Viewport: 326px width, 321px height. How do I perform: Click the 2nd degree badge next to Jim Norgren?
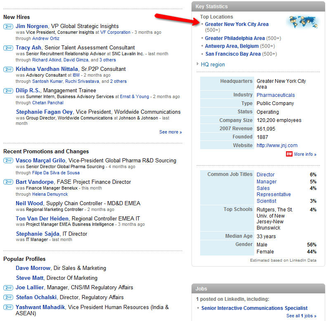[x=8, y=26]
